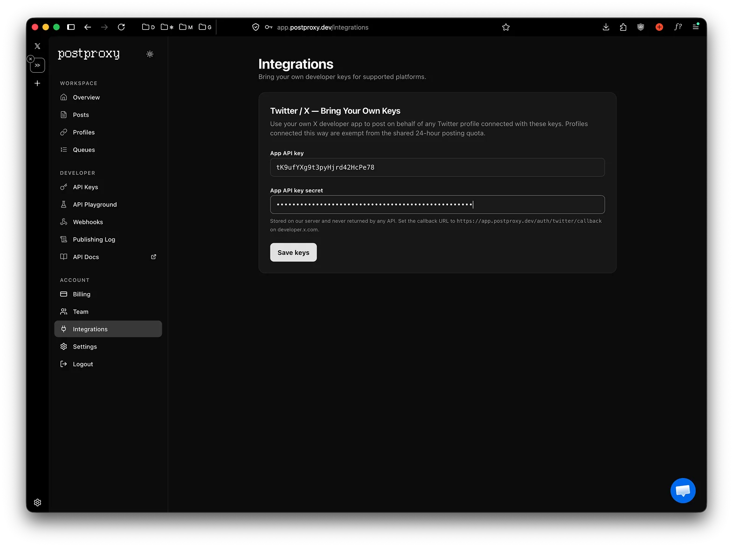Expand the browser sidebar with double-chevron
The height and width of the screenshot is (547, 733).
click(38, 65)
